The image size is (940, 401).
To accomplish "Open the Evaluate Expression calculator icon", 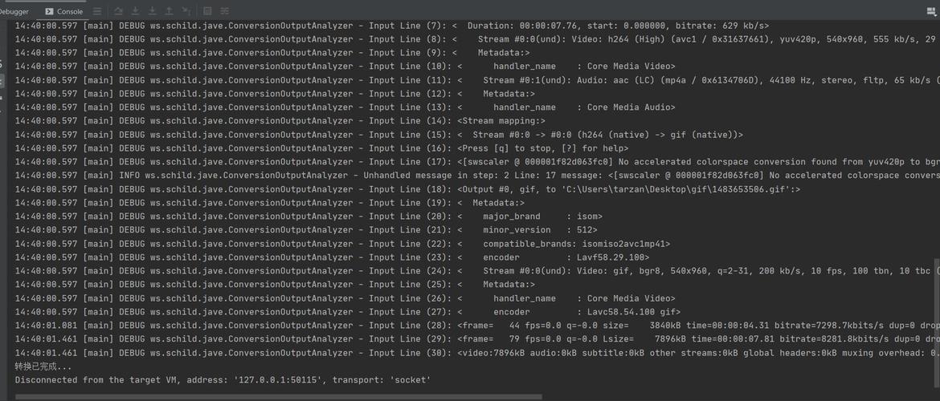I will (x=207, y=11).
